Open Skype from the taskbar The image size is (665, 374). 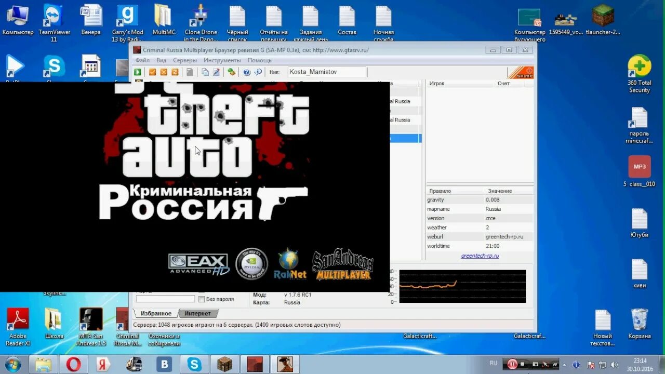pos(195,364)
